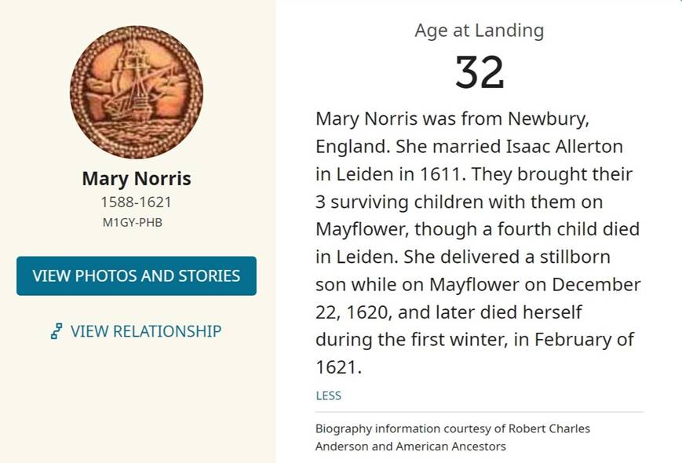Click "December" in the biography text
The width and height of the screenshot is (682, 463).
pyautogui.click(x=598, y=284)
